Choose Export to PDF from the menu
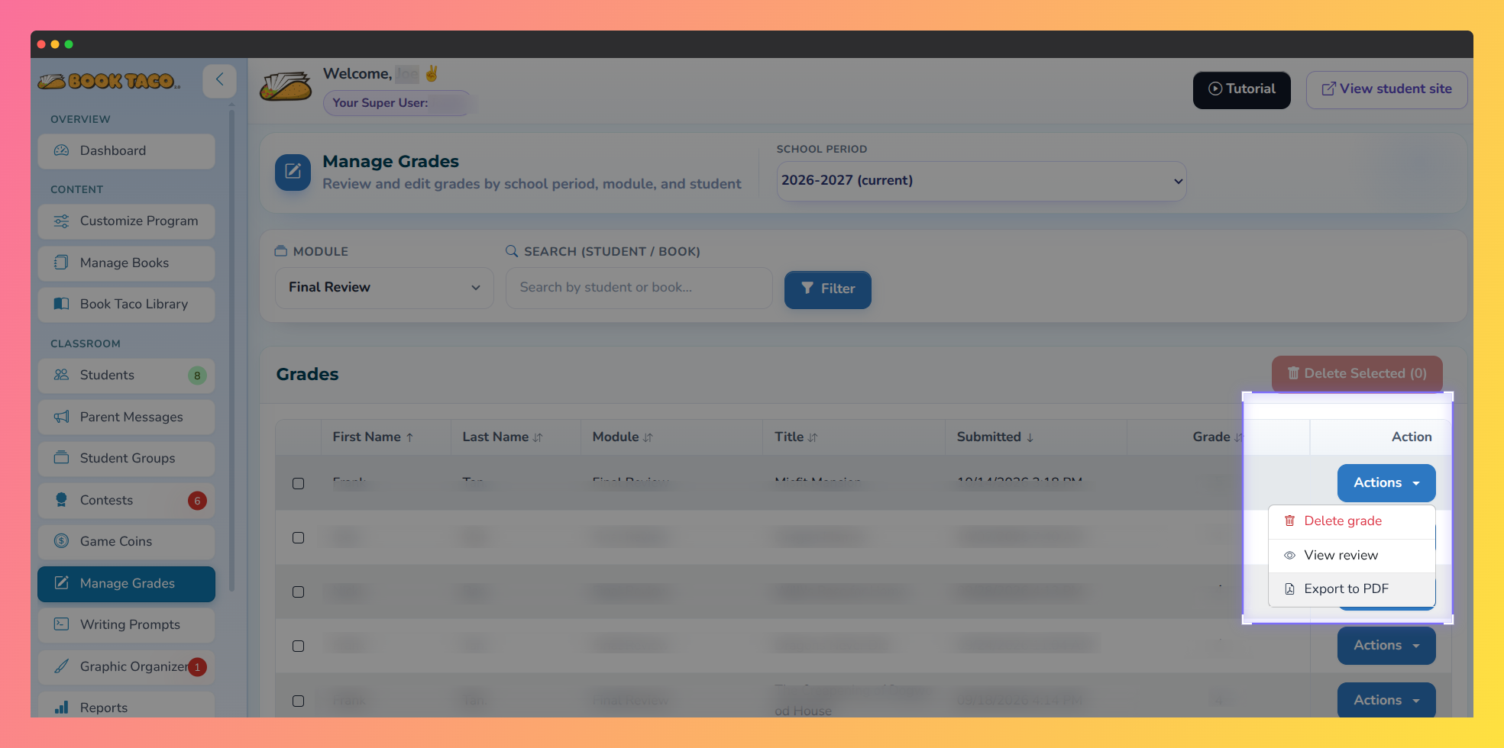1504x748 pixels. coord(1351,589)
